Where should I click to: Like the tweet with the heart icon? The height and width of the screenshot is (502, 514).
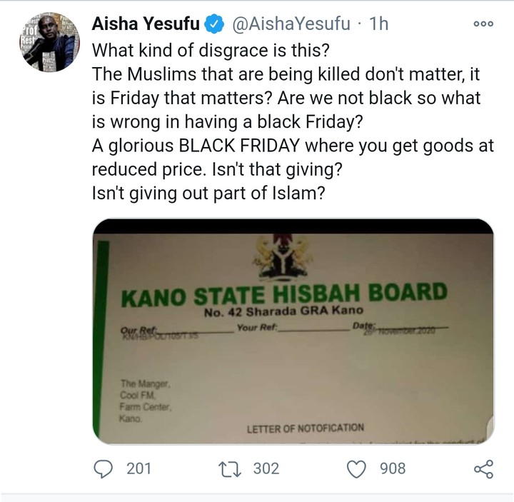[x=356, y=468]
